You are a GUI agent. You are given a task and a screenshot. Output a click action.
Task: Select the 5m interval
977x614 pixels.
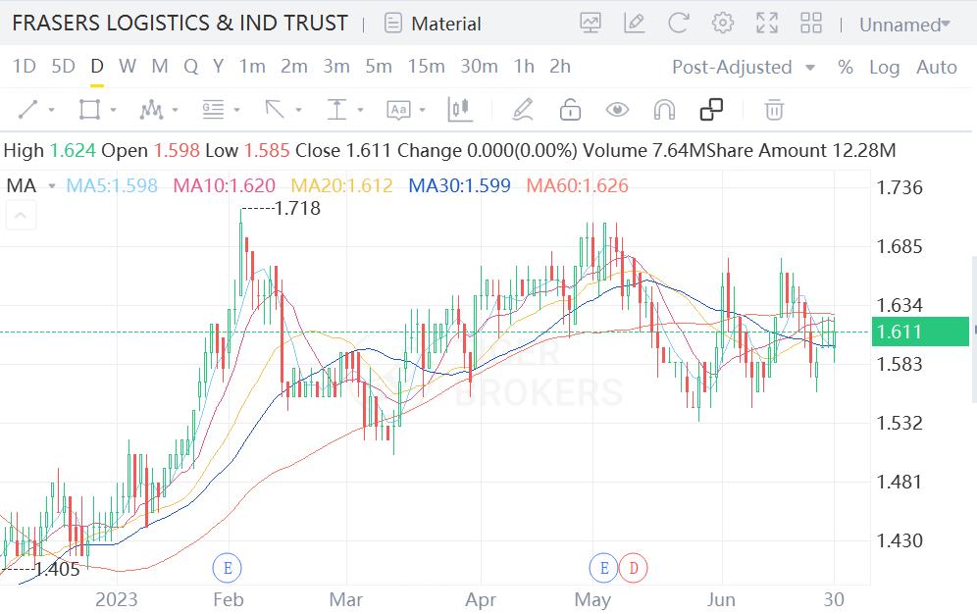pos(379,66)
